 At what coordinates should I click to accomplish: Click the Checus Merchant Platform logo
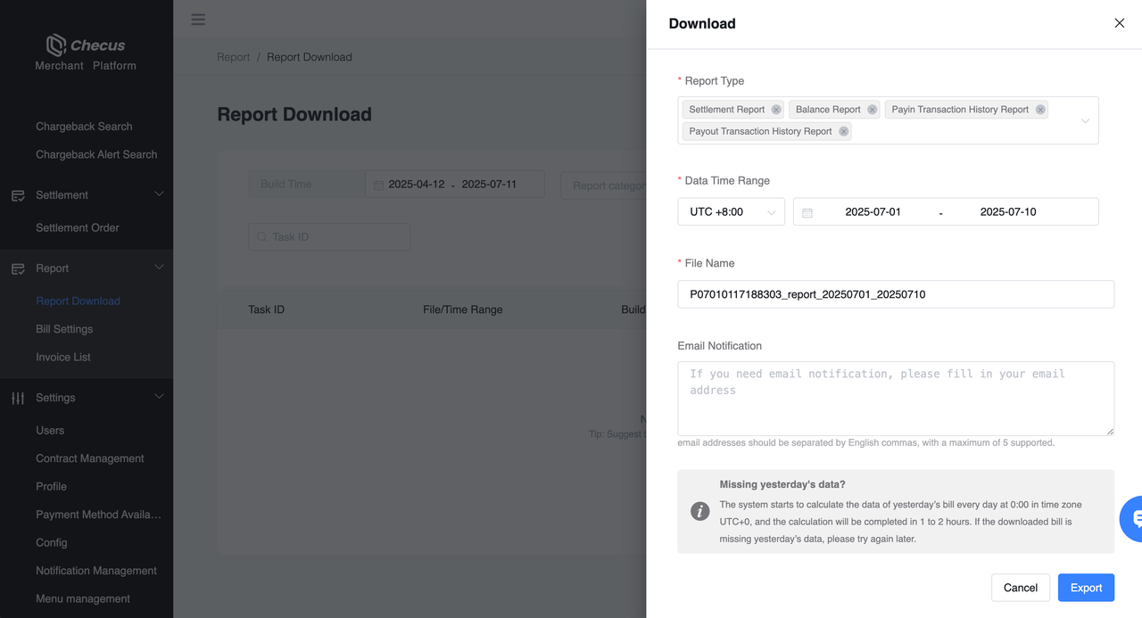coord(86,53)
